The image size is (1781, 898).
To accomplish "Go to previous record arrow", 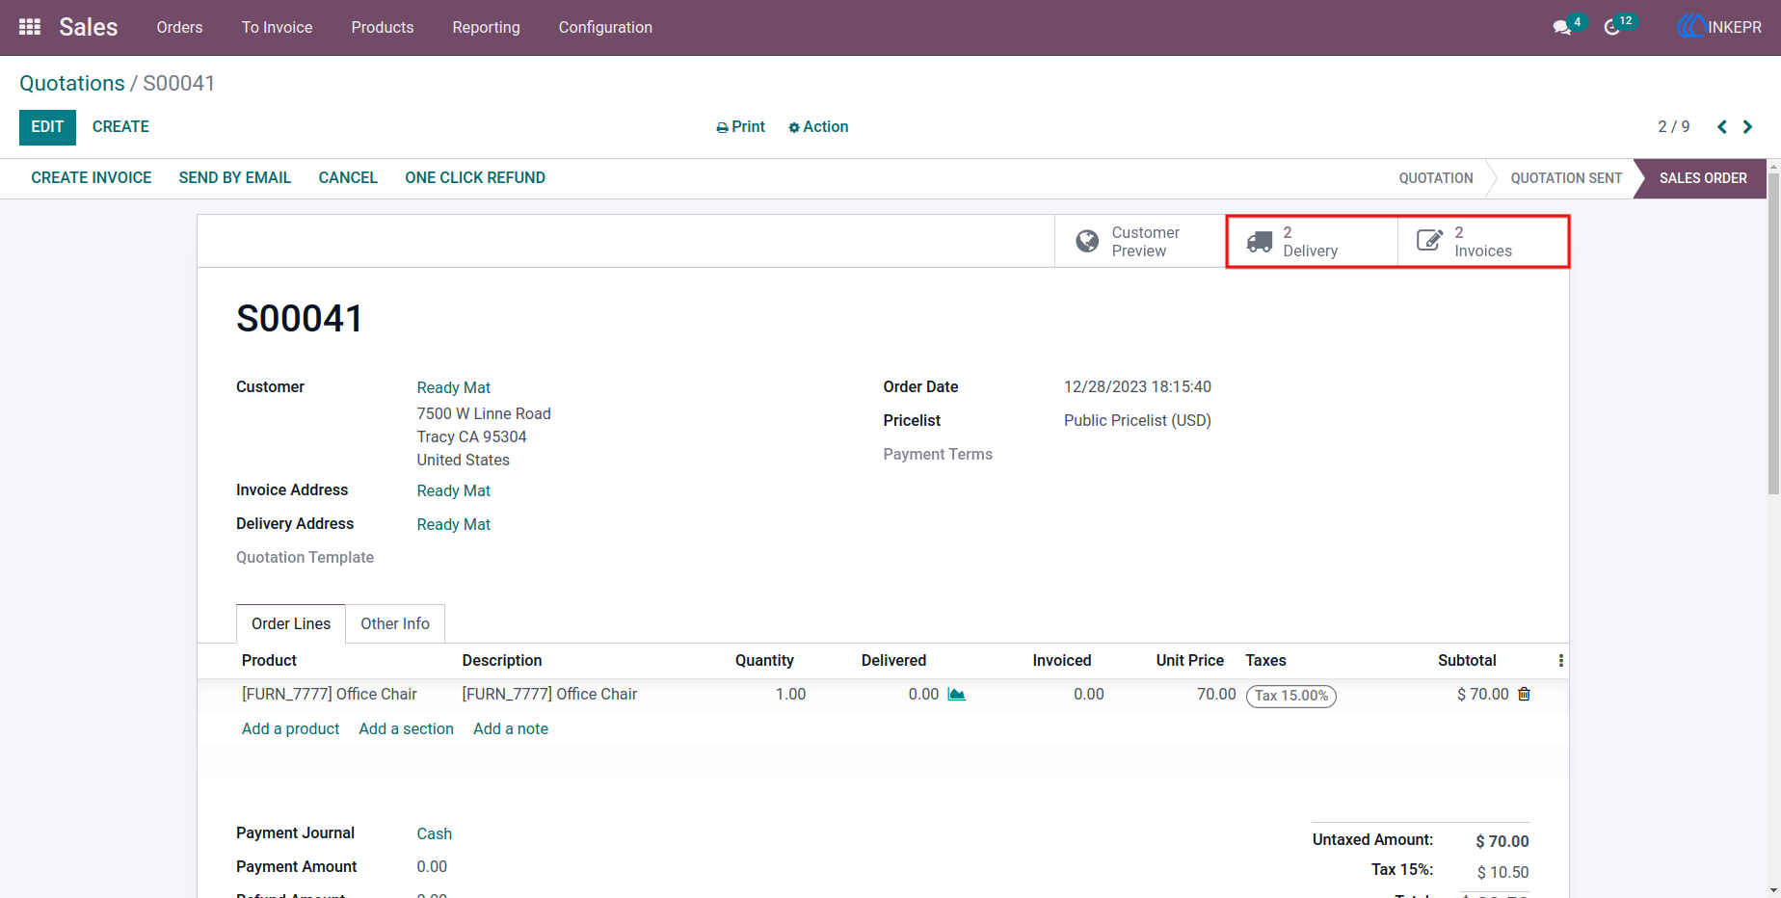I will pyautogui.click(x=1722, y=127).
